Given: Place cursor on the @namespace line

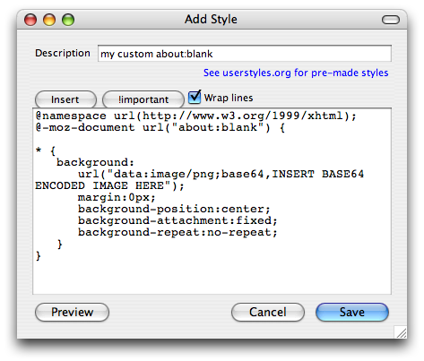Looking at the screenshot, I should click(196, 116).
